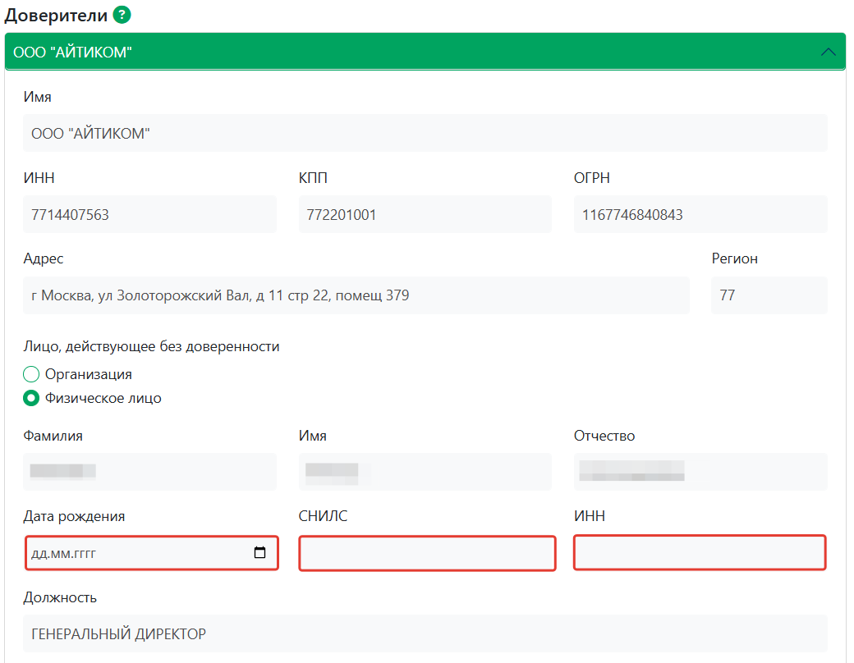Screen dimensions: 854x663
Task: Focus the КПП field with 772201001
Action: pos(425,215)
